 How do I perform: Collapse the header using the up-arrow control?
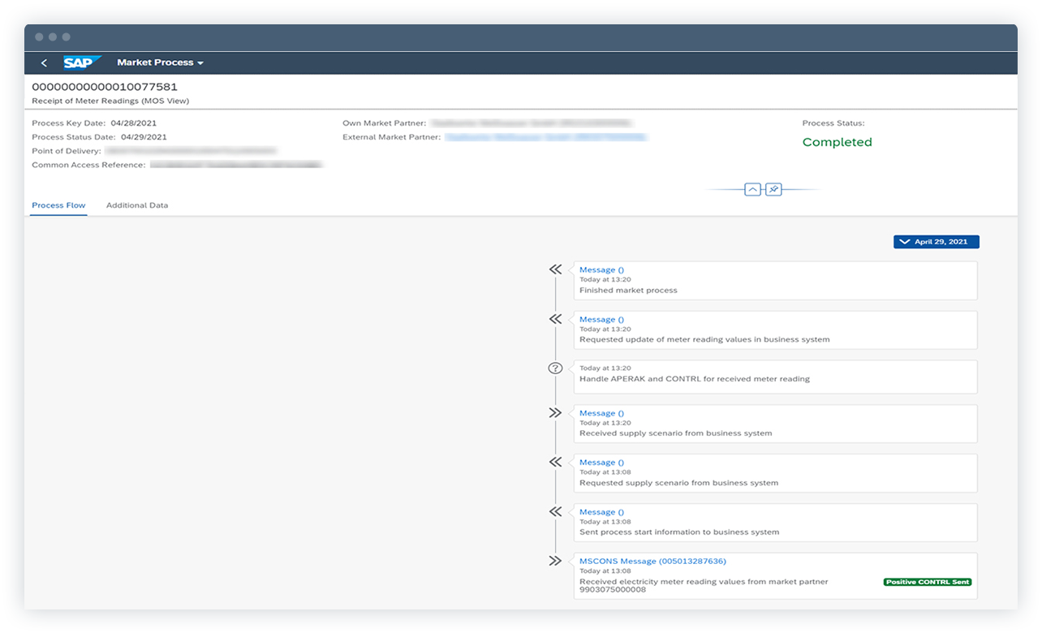[x=753, y=189]
